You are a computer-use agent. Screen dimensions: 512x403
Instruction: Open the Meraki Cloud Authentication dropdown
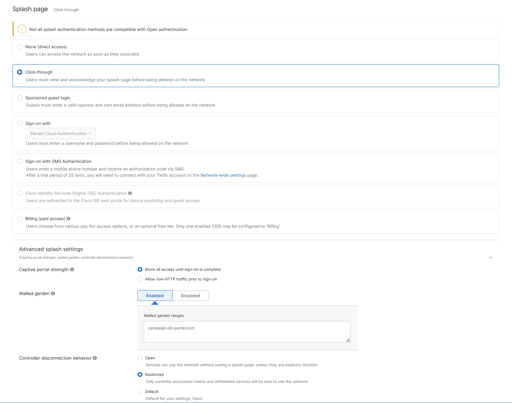(60, 133)
